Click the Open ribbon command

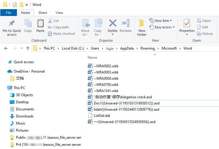[205, 21]
